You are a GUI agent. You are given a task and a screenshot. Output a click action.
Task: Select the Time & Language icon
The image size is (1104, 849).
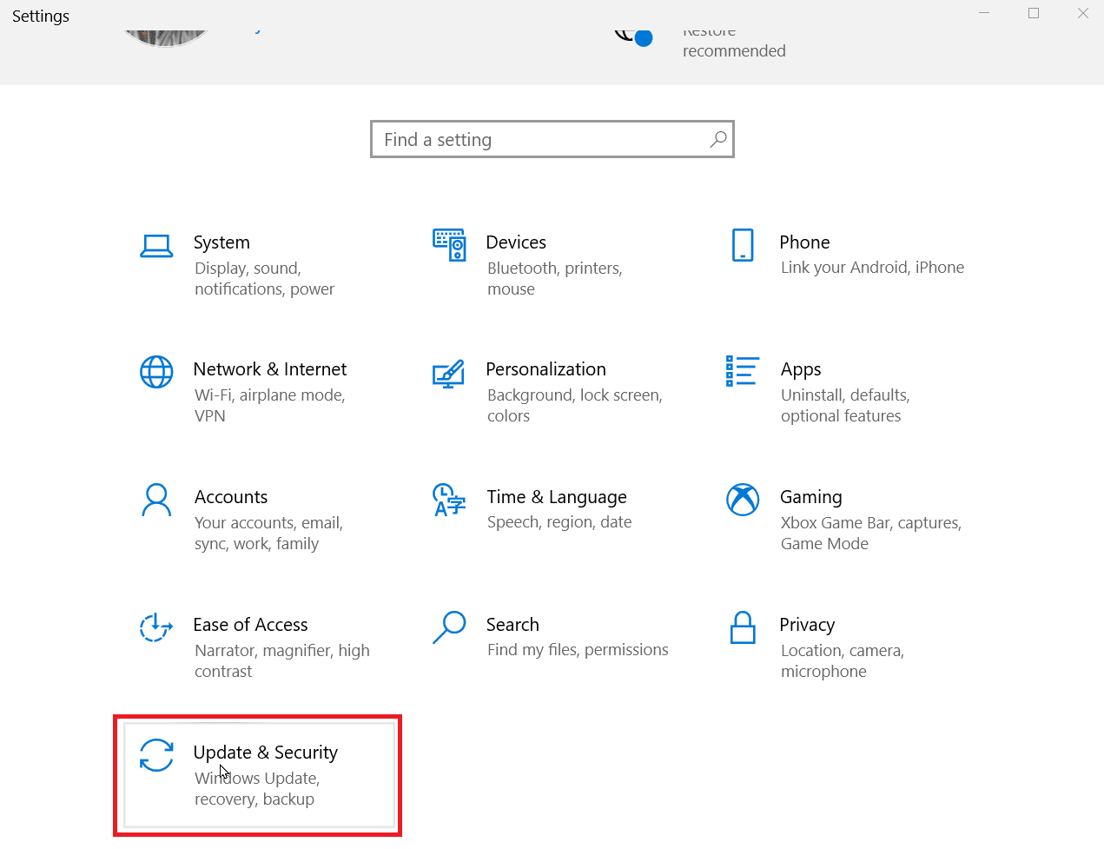(x=449, y=500)
